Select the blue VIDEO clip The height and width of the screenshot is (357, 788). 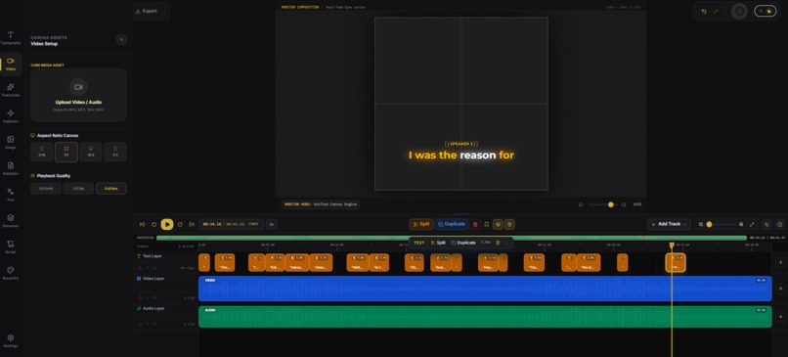coord(485,289)
